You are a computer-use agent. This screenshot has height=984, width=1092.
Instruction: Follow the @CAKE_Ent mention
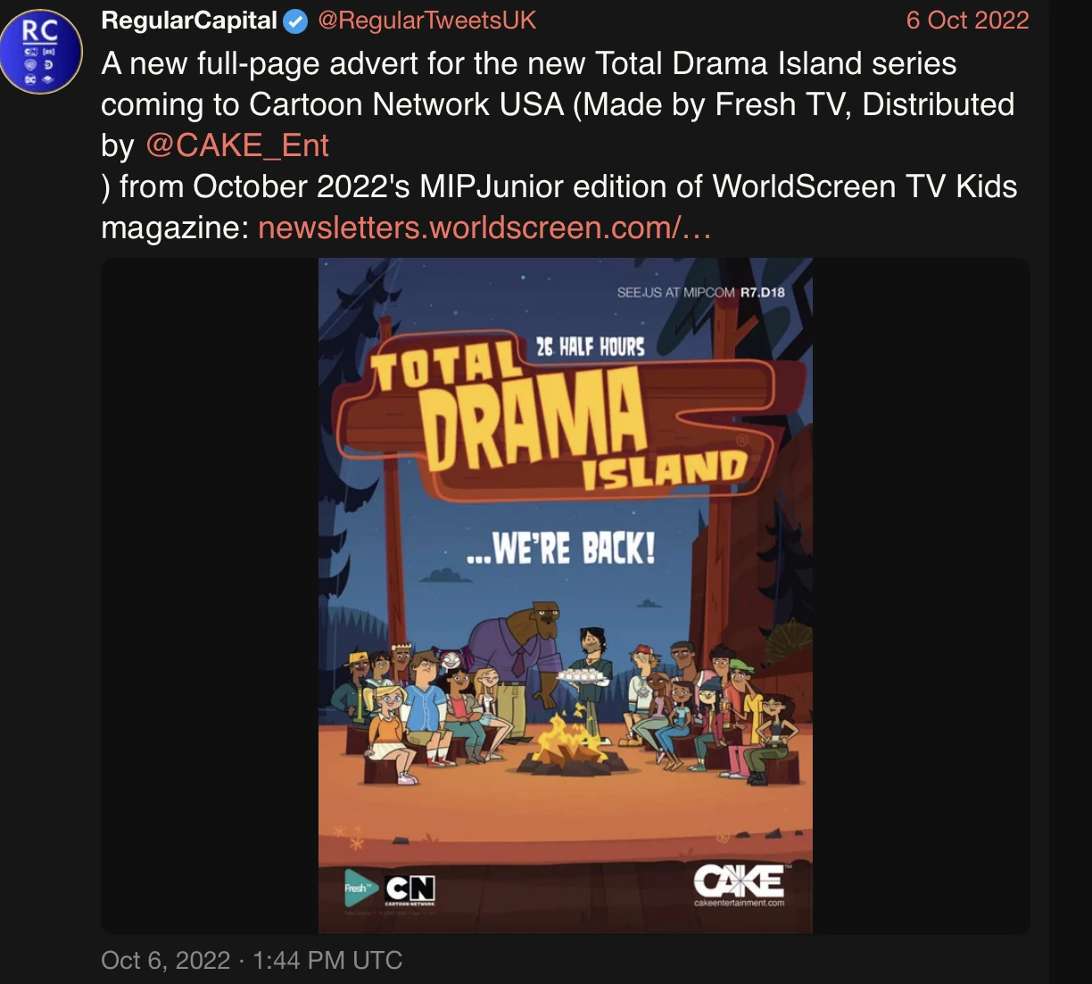(237, 145)
